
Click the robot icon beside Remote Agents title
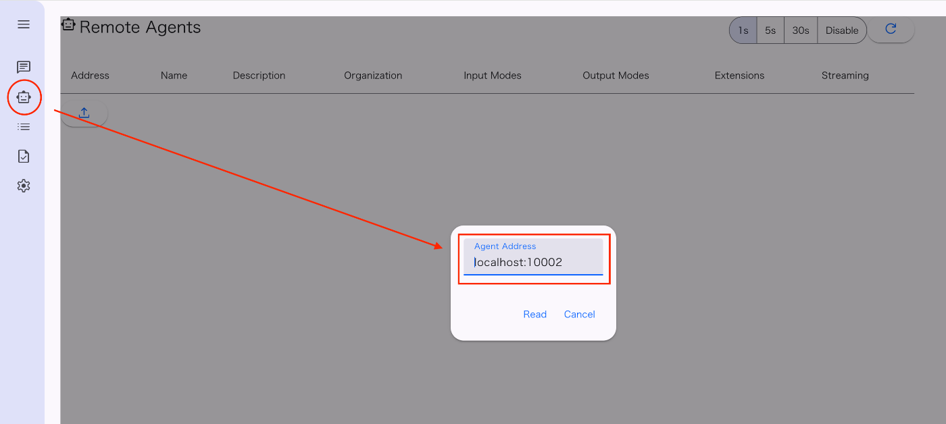coord(68,24)
